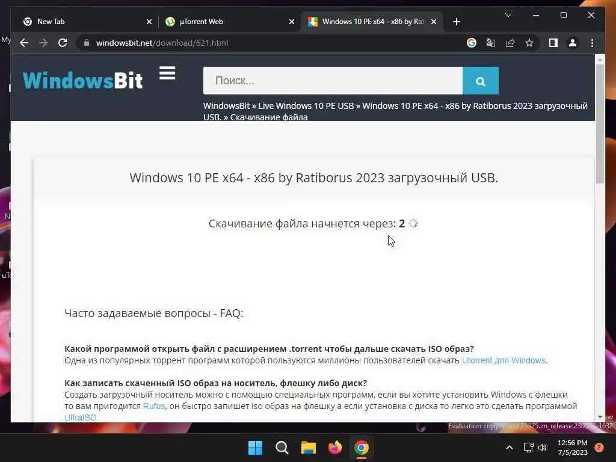Open the network status tray icon
The image size is (616, 462).
click(528, 448)
